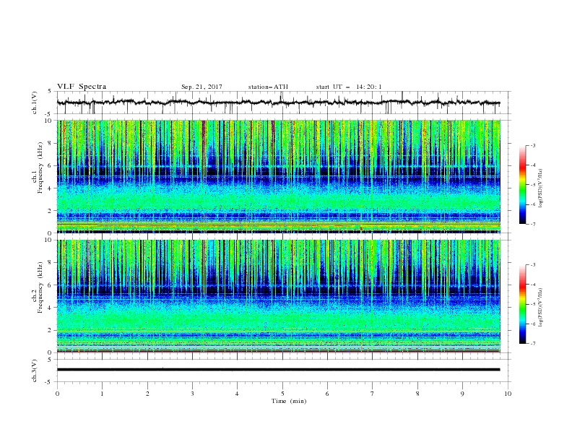The image size is (572, 442).
Task: Click the time axis tick label '9'
Action: (x=462, y=394)
